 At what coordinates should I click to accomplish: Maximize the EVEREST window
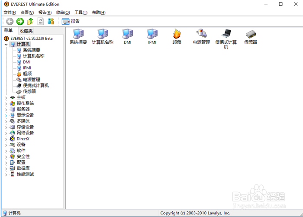pos(280,4)
